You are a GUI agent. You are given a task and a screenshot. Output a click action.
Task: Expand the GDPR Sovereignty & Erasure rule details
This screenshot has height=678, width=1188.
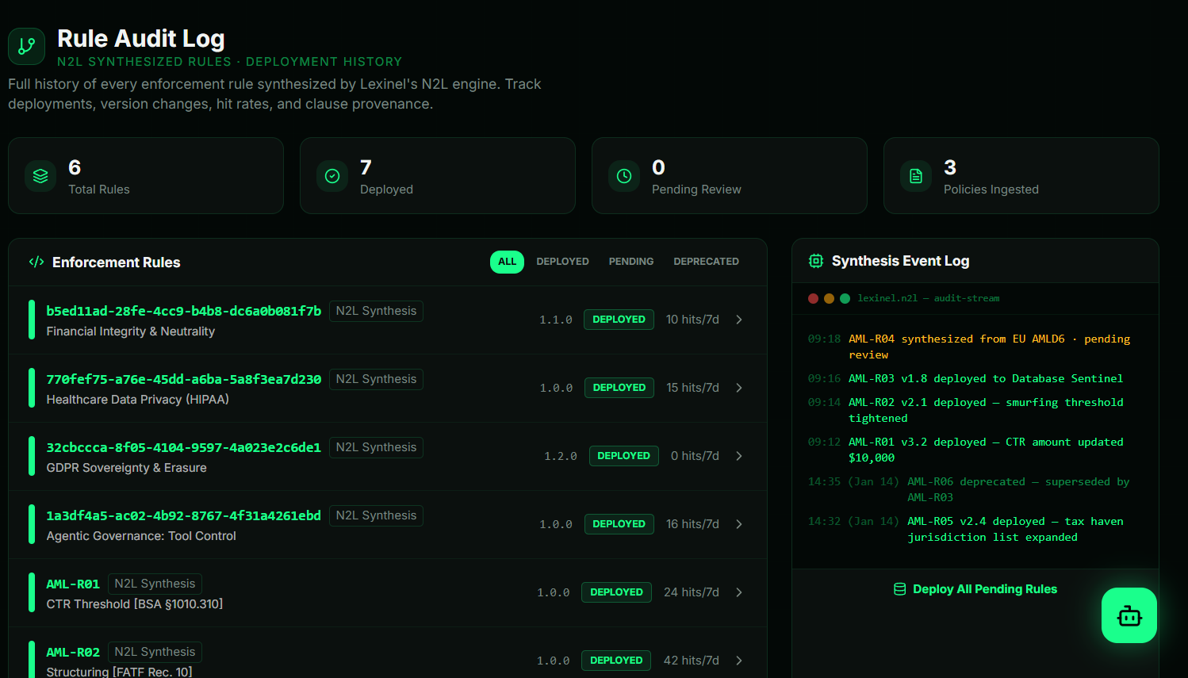click(x=738, y=456)
